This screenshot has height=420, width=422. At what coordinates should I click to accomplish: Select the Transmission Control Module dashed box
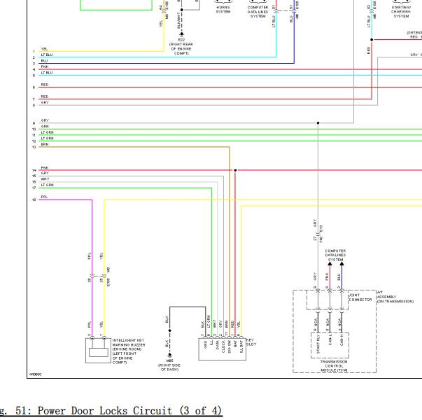pos(330,345)
